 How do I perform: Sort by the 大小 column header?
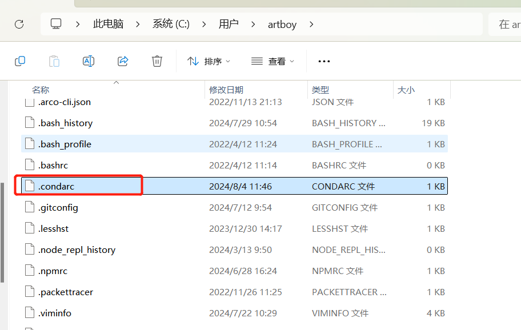coord(406,90)
